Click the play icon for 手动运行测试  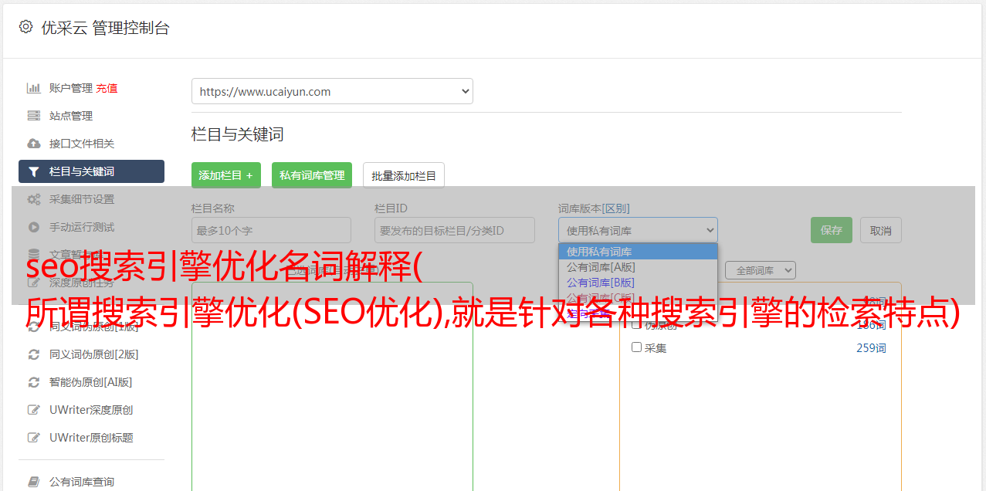tap(34, 227)
